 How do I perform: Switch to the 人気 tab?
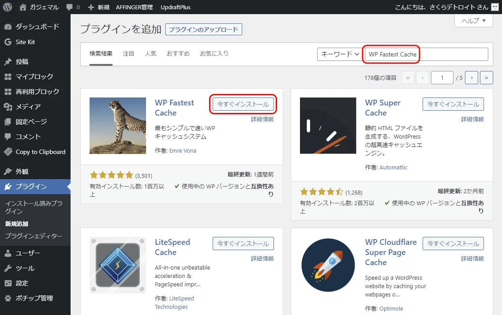[x=150, y=53]
